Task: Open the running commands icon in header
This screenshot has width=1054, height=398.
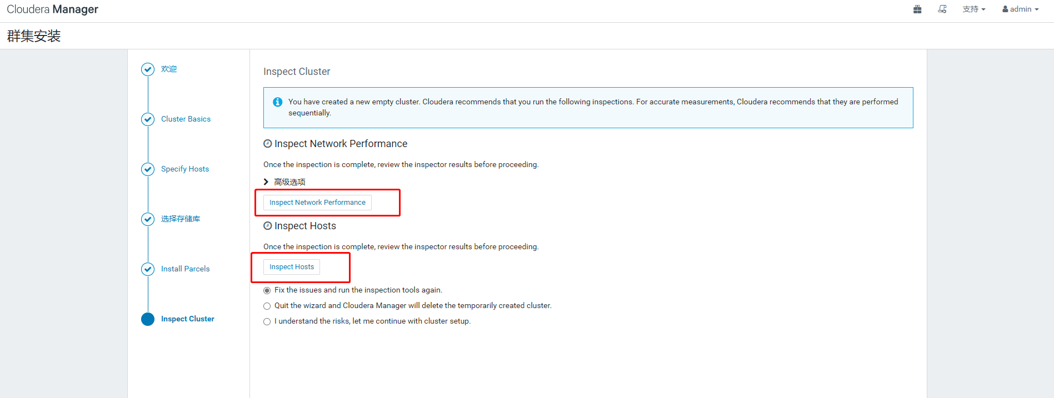Action: pos(942,9)
